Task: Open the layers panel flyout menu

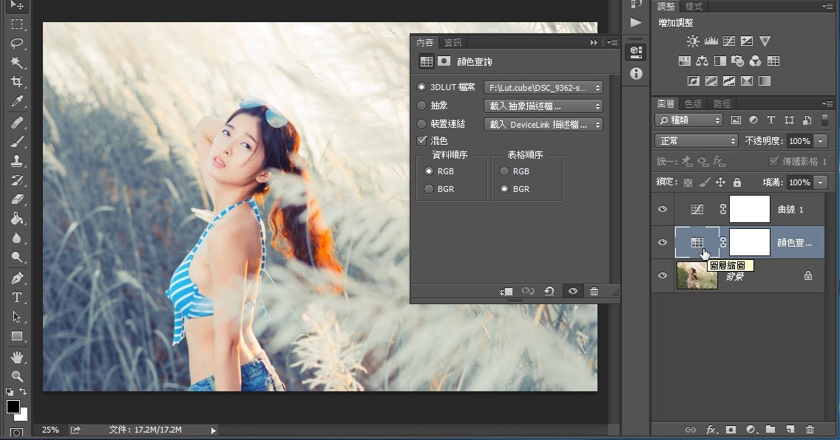Action: pyautogui.click(x=827, y=103)
